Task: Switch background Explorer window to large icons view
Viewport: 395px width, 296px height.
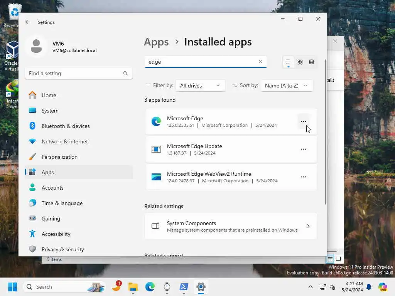Action: 338,259
